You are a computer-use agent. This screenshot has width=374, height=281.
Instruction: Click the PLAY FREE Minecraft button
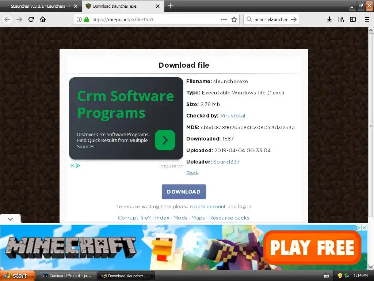click(x=312, y=248)
